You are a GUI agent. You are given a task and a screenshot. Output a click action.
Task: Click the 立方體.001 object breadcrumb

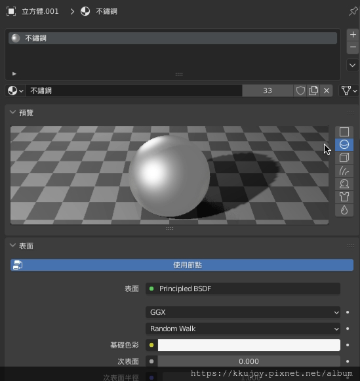click(x=40, y=11)
